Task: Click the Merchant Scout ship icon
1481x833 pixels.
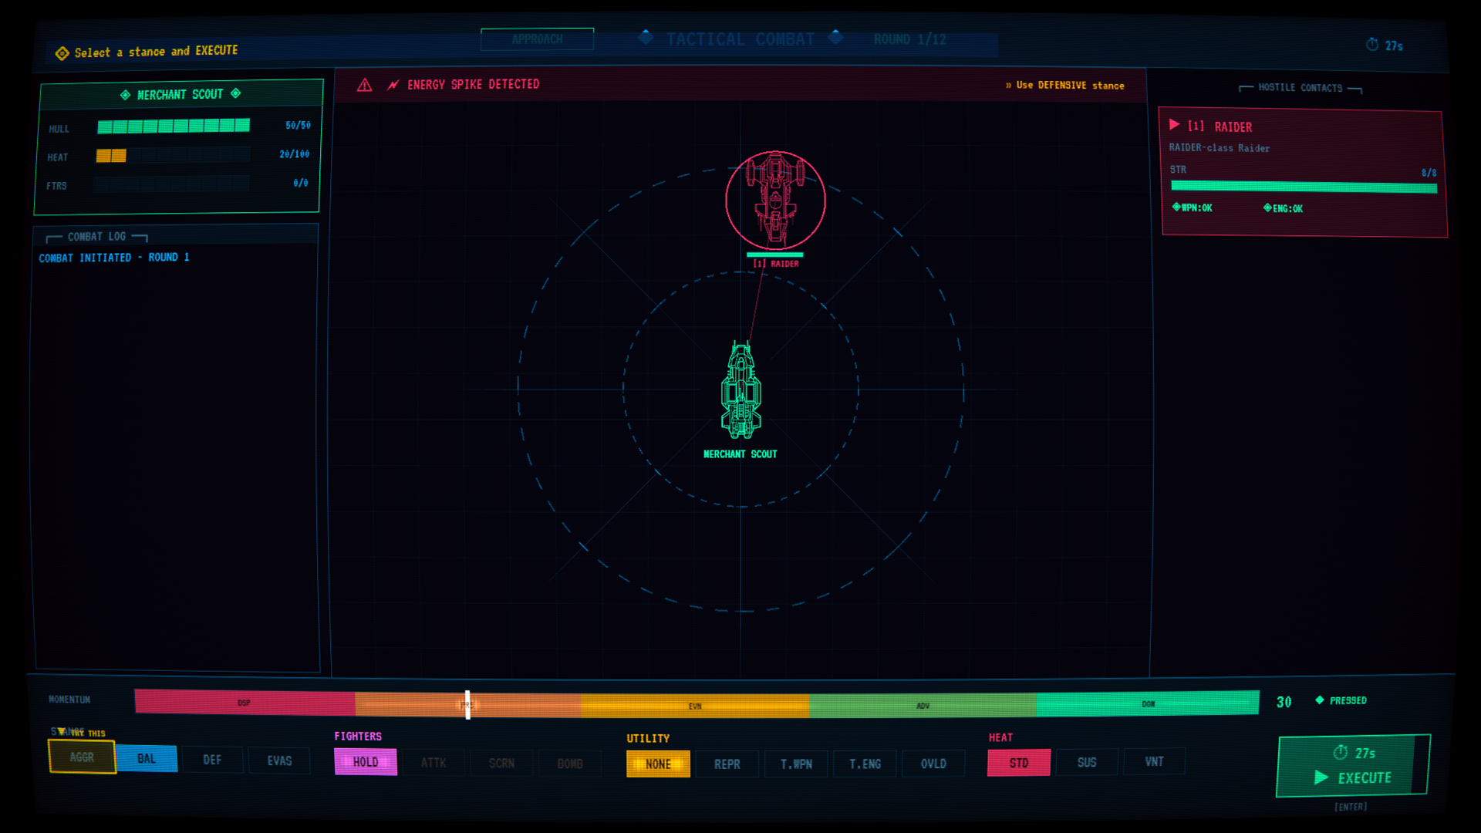Action: (740, 390)
